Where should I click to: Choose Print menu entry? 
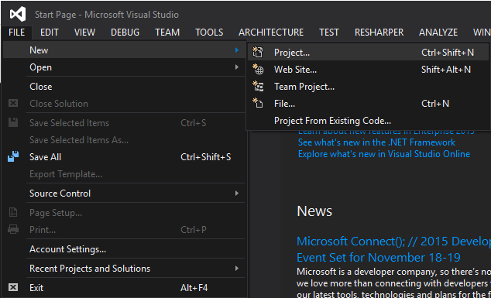pos(125,230)
